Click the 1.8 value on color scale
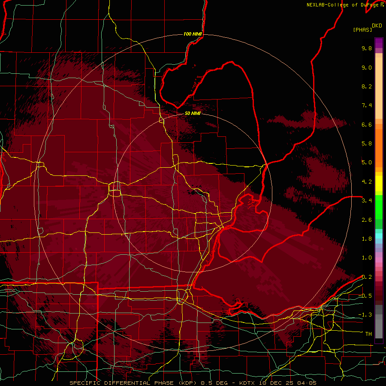 (367, 239)
